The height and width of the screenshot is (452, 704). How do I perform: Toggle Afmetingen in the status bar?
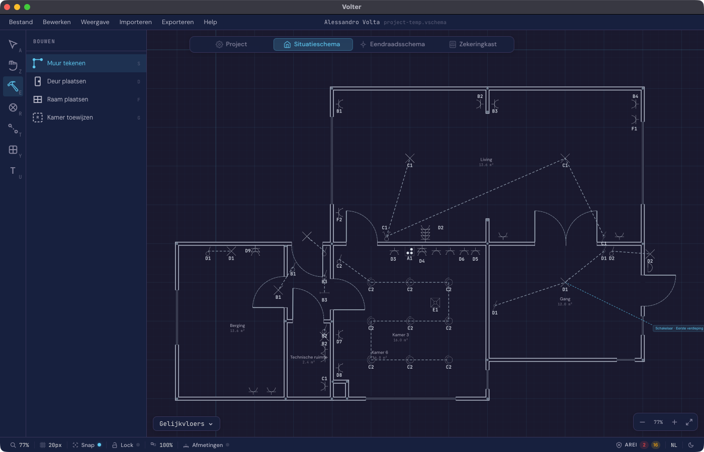(207, 445)
